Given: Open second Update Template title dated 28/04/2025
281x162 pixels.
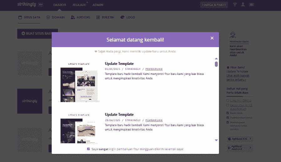Looking at the screenshot, I should click(x=119, y=115).
